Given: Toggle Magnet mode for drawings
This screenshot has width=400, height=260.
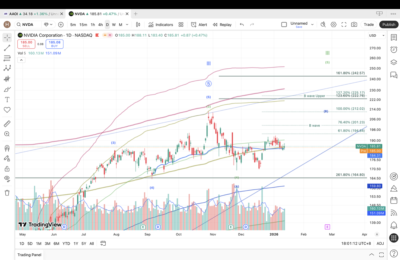Looking at the screenshot, I should click(7, 148).
